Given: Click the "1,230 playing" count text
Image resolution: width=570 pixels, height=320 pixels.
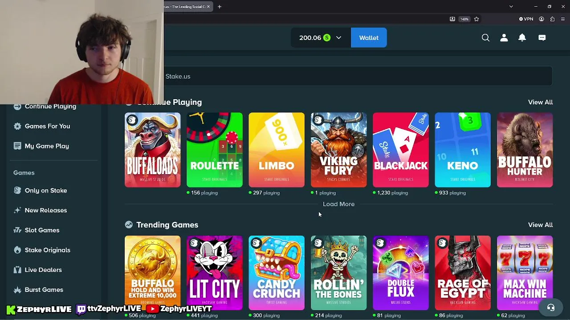Looking at the screenshot, I should click(392, 193).
